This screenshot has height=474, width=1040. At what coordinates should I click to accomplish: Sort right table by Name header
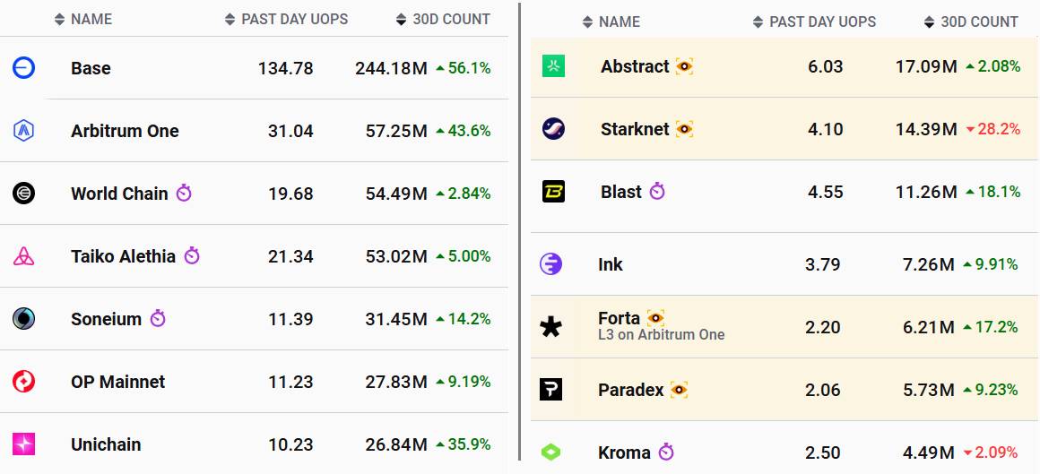pos(619,22)
